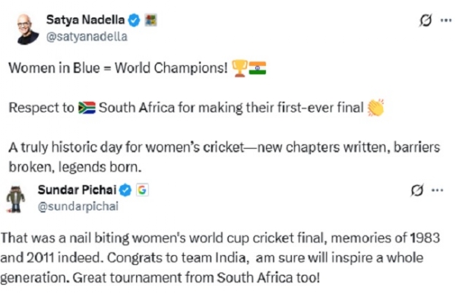Open the @sundarpichai handle link

click(78, 206)
